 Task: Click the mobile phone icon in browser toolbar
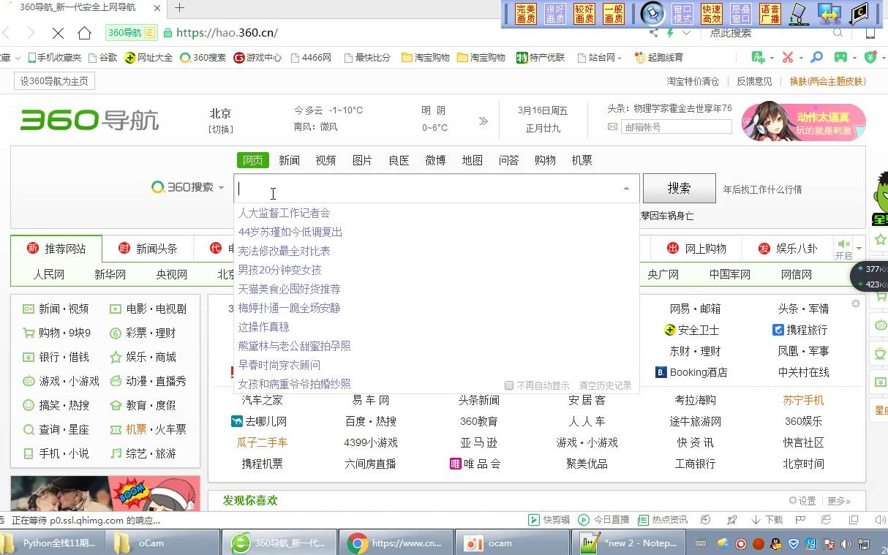point(870,33)
